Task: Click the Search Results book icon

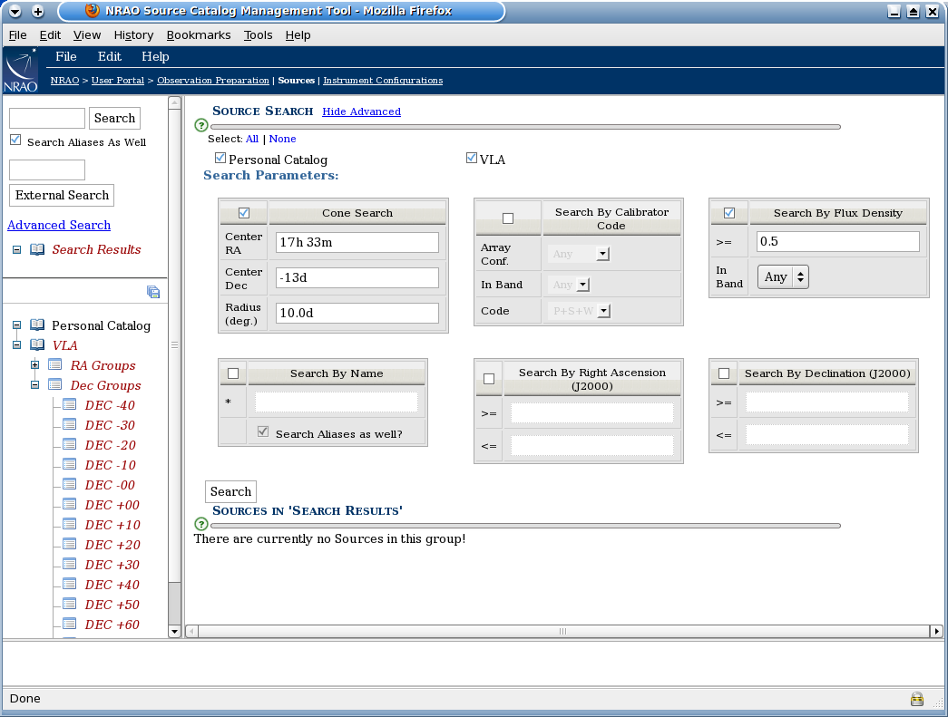Action: point(39,249)
